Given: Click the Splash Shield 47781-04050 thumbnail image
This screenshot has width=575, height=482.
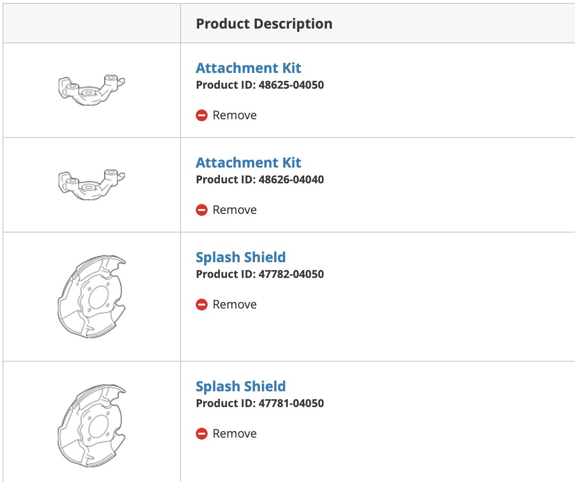Looking at the screenshot, I should pyautogui.click(x=91, y=425).
